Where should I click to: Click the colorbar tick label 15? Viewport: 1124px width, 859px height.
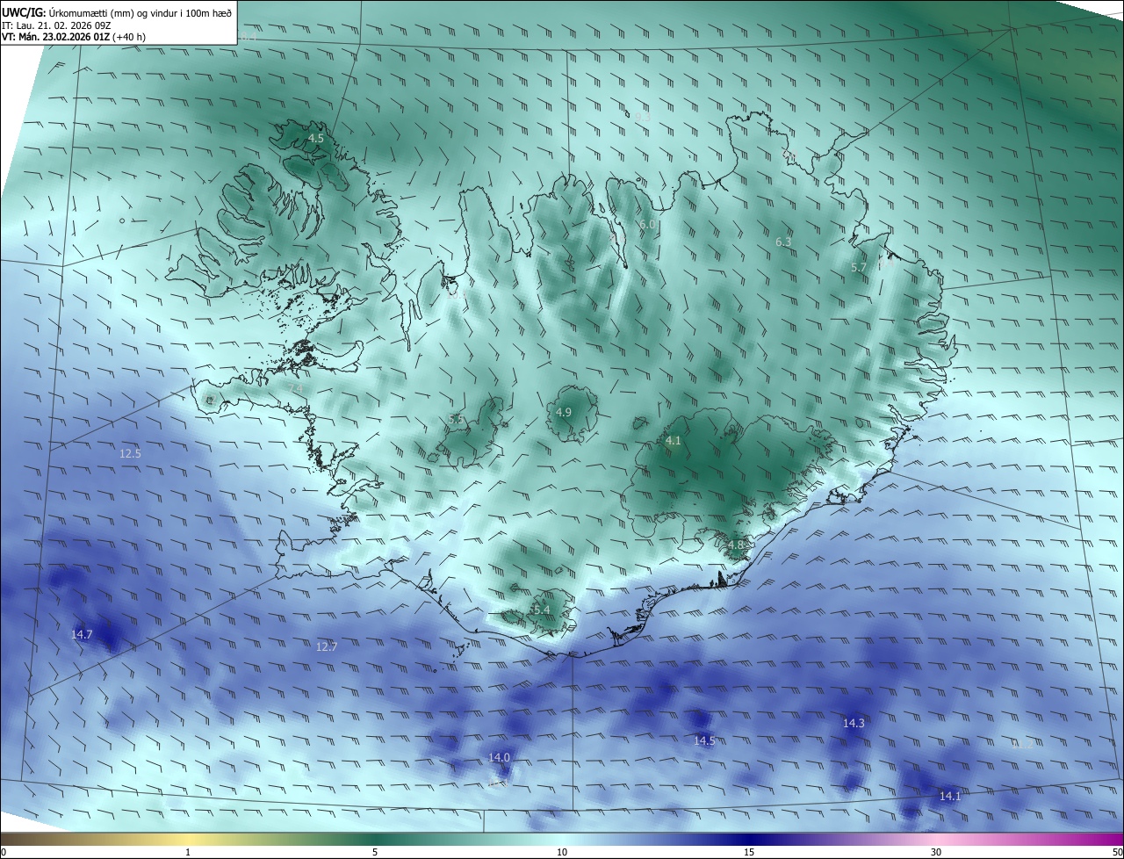pyautogui.click(x=749, y=852)
